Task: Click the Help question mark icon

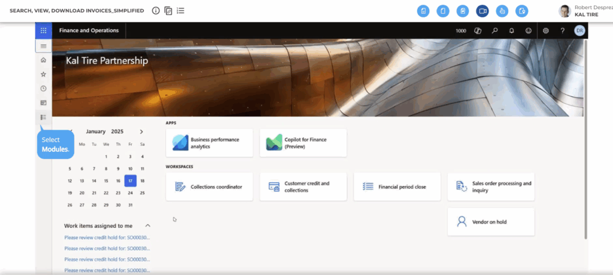Action: [x=562, y=30]
